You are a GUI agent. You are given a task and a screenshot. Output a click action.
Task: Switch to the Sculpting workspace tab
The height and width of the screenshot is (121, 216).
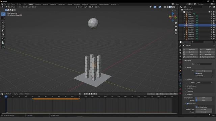coord(45,4)
